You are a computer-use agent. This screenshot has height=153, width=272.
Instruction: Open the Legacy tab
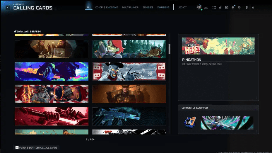(182, 7)
